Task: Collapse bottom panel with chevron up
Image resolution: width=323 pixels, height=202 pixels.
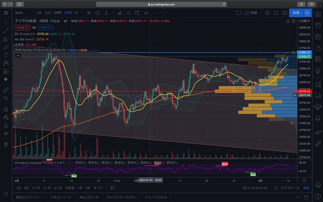Action: (x=298, y=197)
